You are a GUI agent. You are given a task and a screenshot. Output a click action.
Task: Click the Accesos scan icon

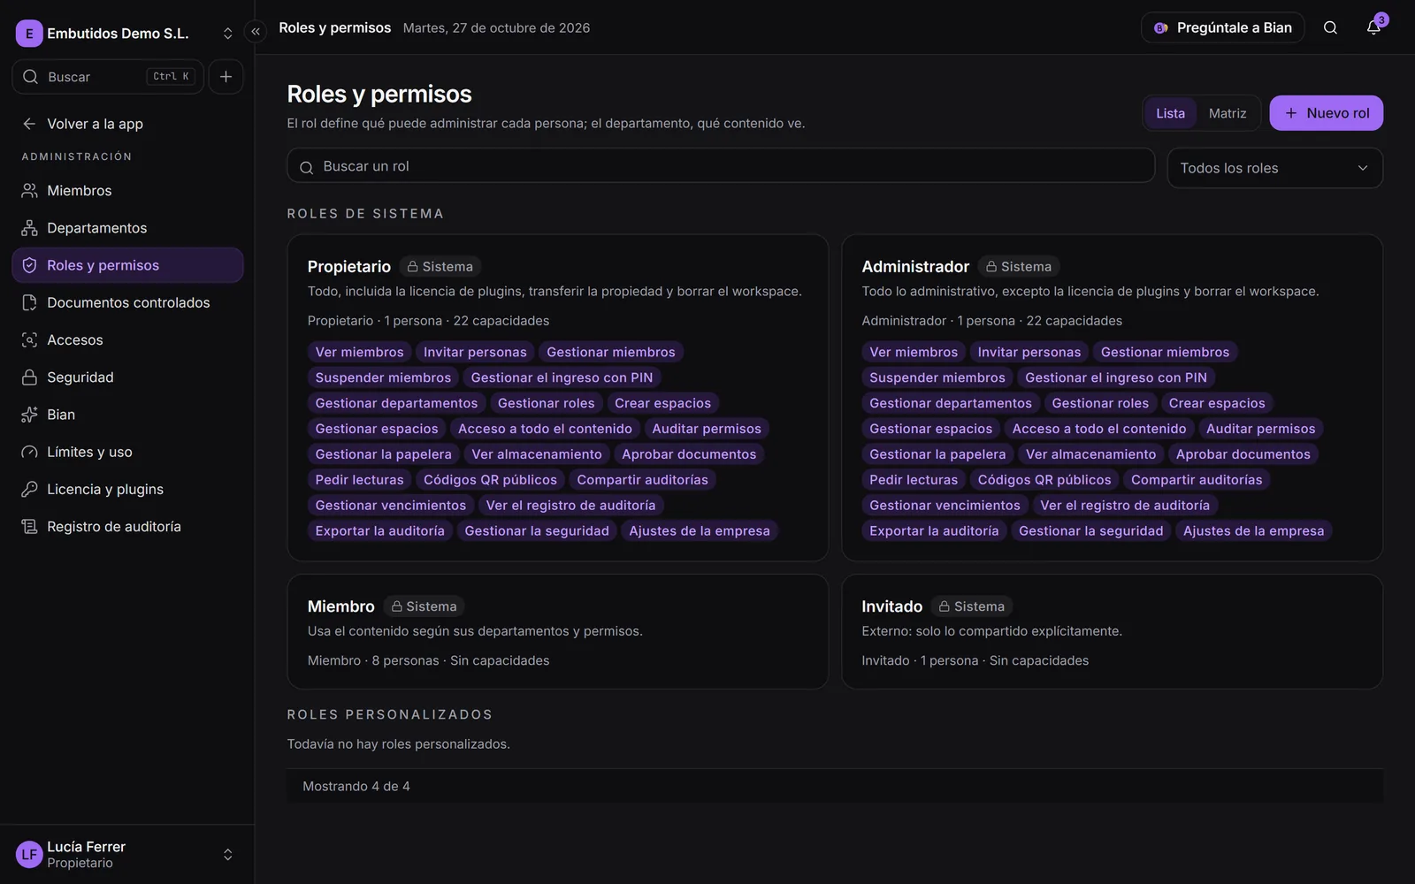(x=29, y=340)
